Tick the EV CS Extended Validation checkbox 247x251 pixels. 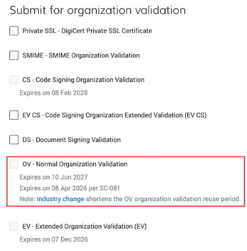(x=14, y=115)
